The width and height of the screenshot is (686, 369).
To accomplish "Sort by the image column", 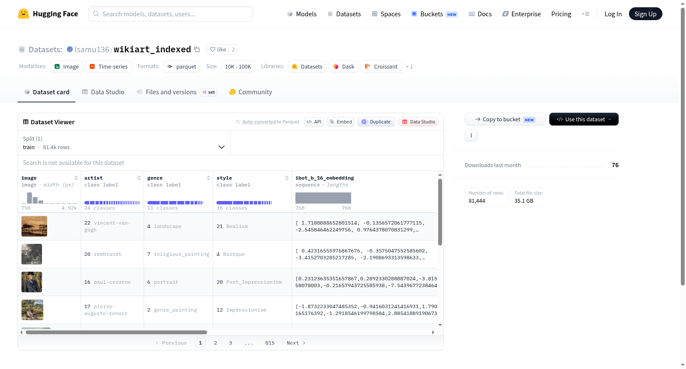I will coord(76,178).
